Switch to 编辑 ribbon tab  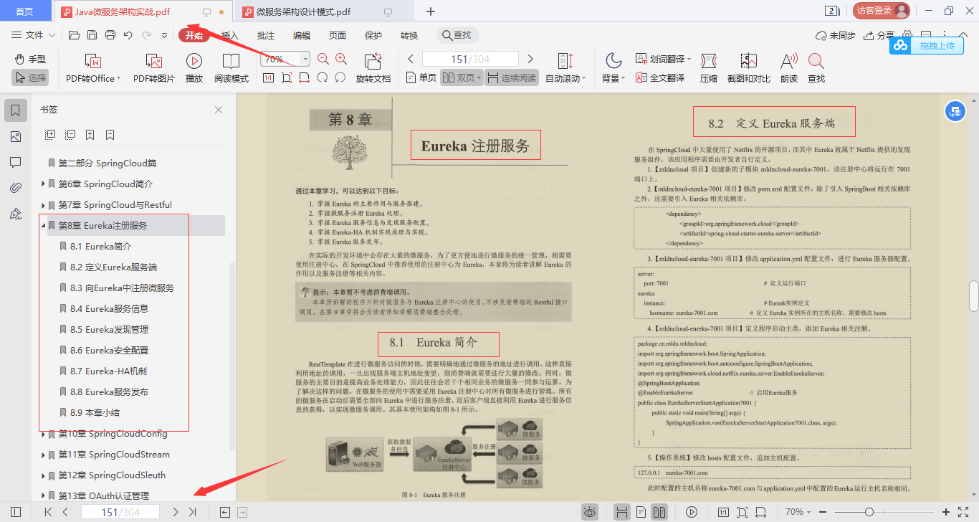tap(302, 35)
